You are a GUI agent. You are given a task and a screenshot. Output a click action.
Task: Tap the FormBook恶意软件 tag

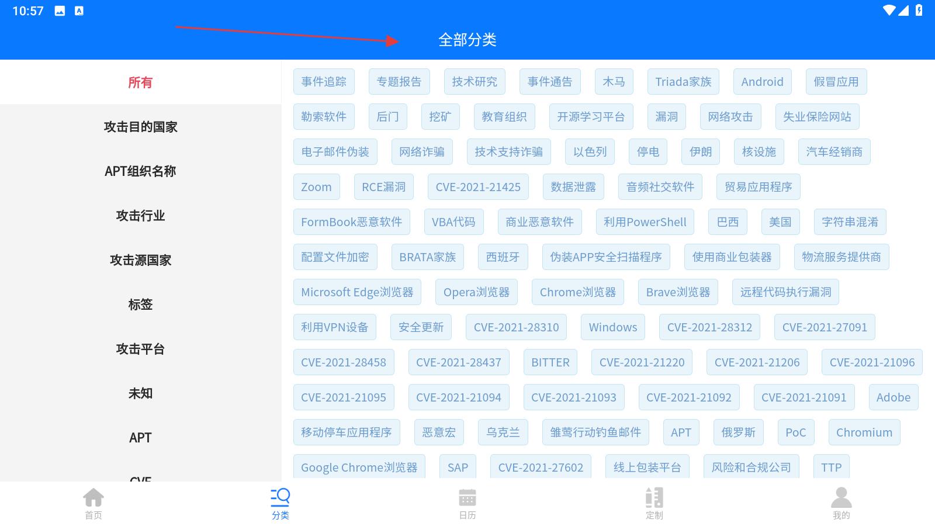[352, 222]
